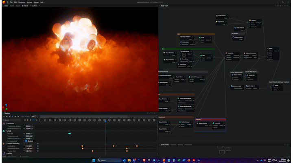
Task: Click the home icon in menu bar
Action: (x=7, y=2)
